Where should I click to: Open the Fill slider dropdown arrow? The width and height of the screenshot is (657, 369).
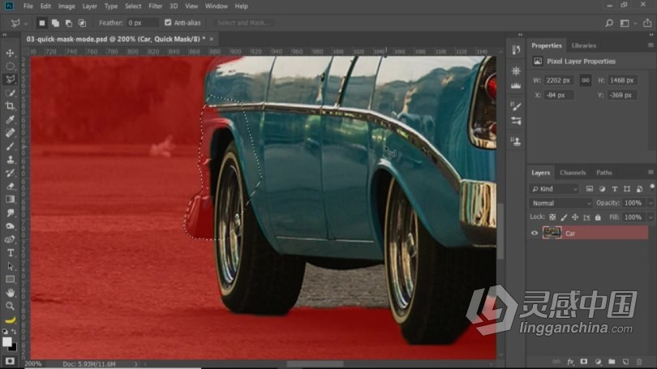651,217
